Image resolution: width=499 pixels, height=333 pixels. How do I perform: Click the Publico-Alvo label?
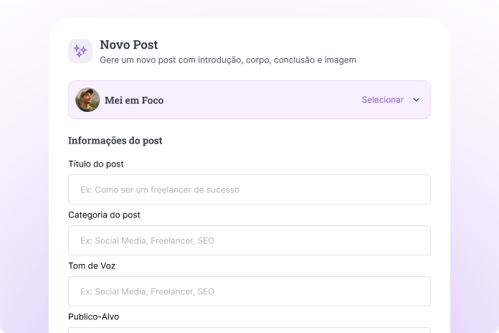[x=94, y=316]
